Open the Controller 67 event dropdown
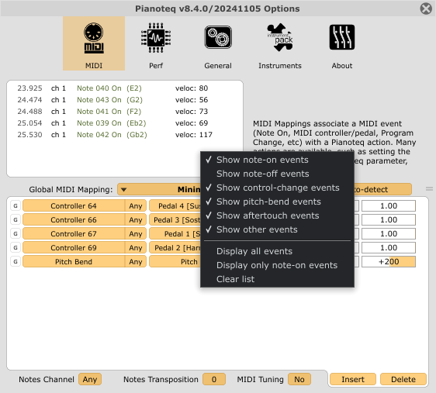Viewport: 436px width, 393px height. coord(74,233)
